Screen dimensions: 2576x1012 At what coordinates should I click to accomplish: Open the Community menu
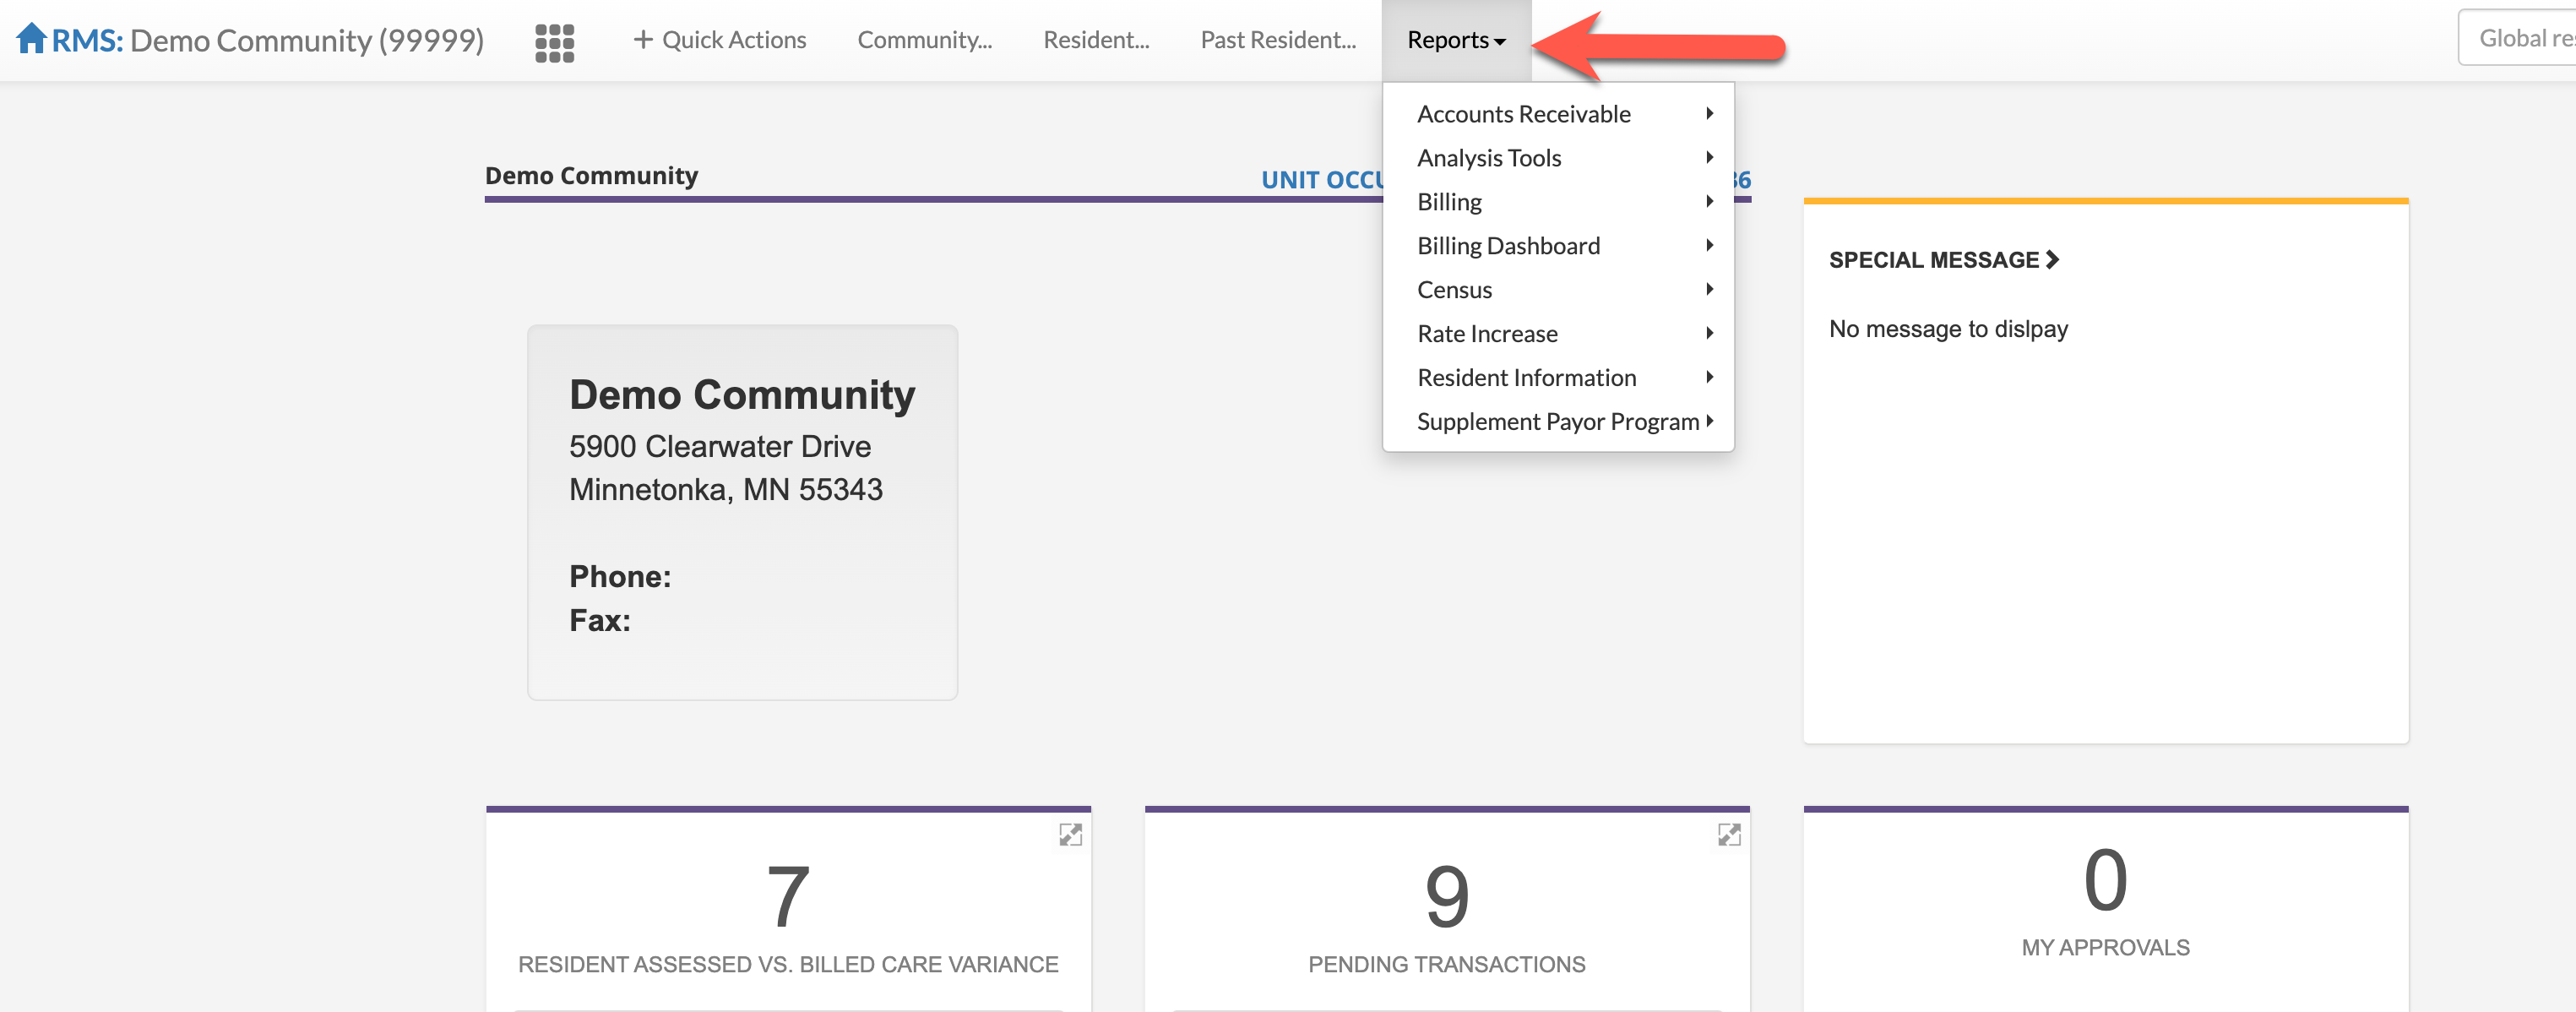coord(924,40)
